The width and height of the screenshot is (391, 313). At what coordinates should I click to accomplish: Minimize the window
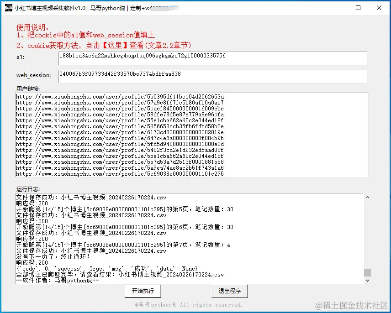[x=338, y=8]
